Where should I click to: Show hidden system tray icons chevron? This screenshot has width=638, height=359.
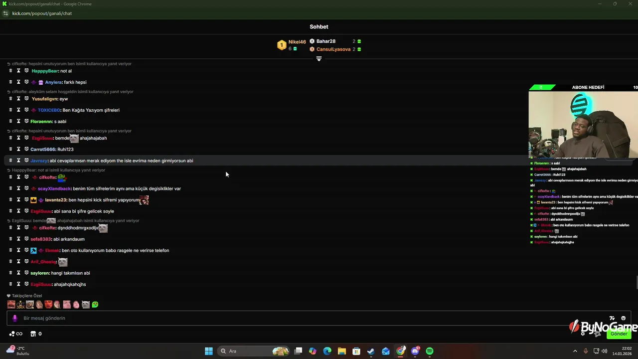click(x=575, y=351)
